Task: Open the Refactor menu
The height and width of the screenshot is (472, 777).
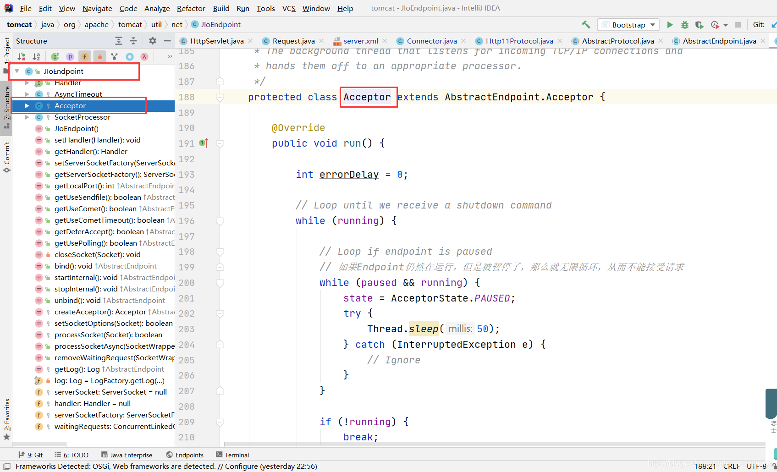Action: point(191,8)
